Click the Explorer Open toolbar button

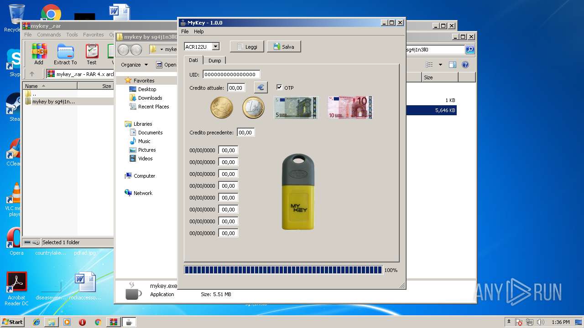[166, 65]
